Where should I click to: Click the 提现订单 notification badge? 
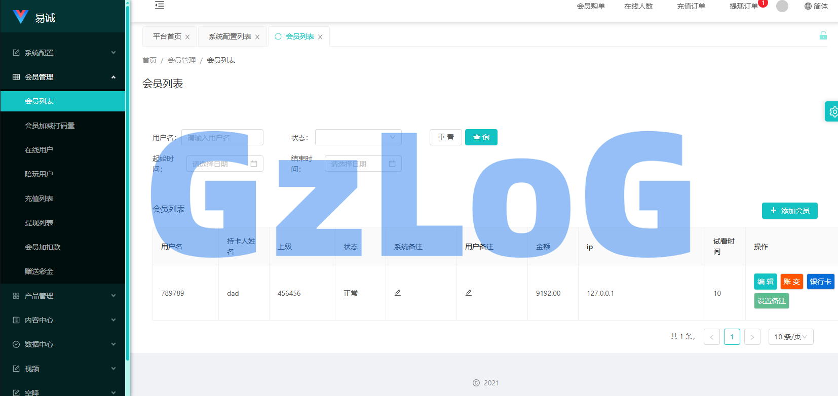[x=763, y=3]
